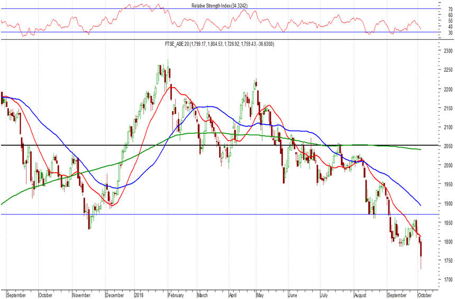Image resolution: width=455 pixels, height=299 pixels.
Task: Click the RSI upper blue line at 70
Action: pyautogui.click(x=220, y=8)
